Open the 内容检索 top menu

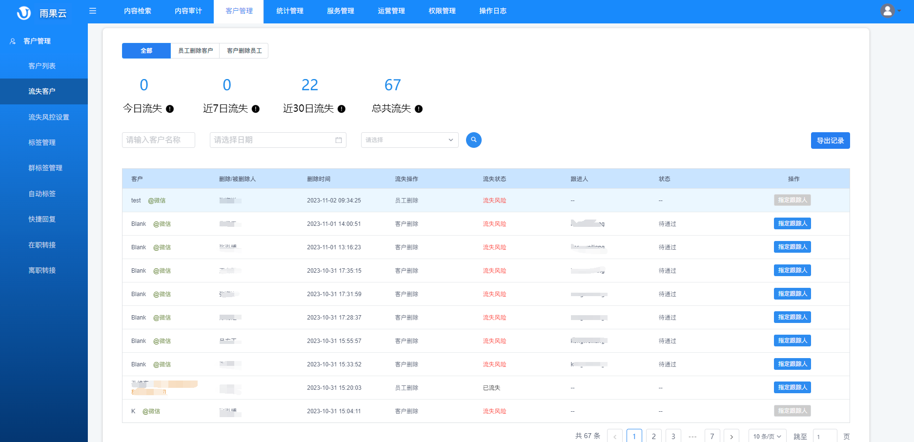138,11
